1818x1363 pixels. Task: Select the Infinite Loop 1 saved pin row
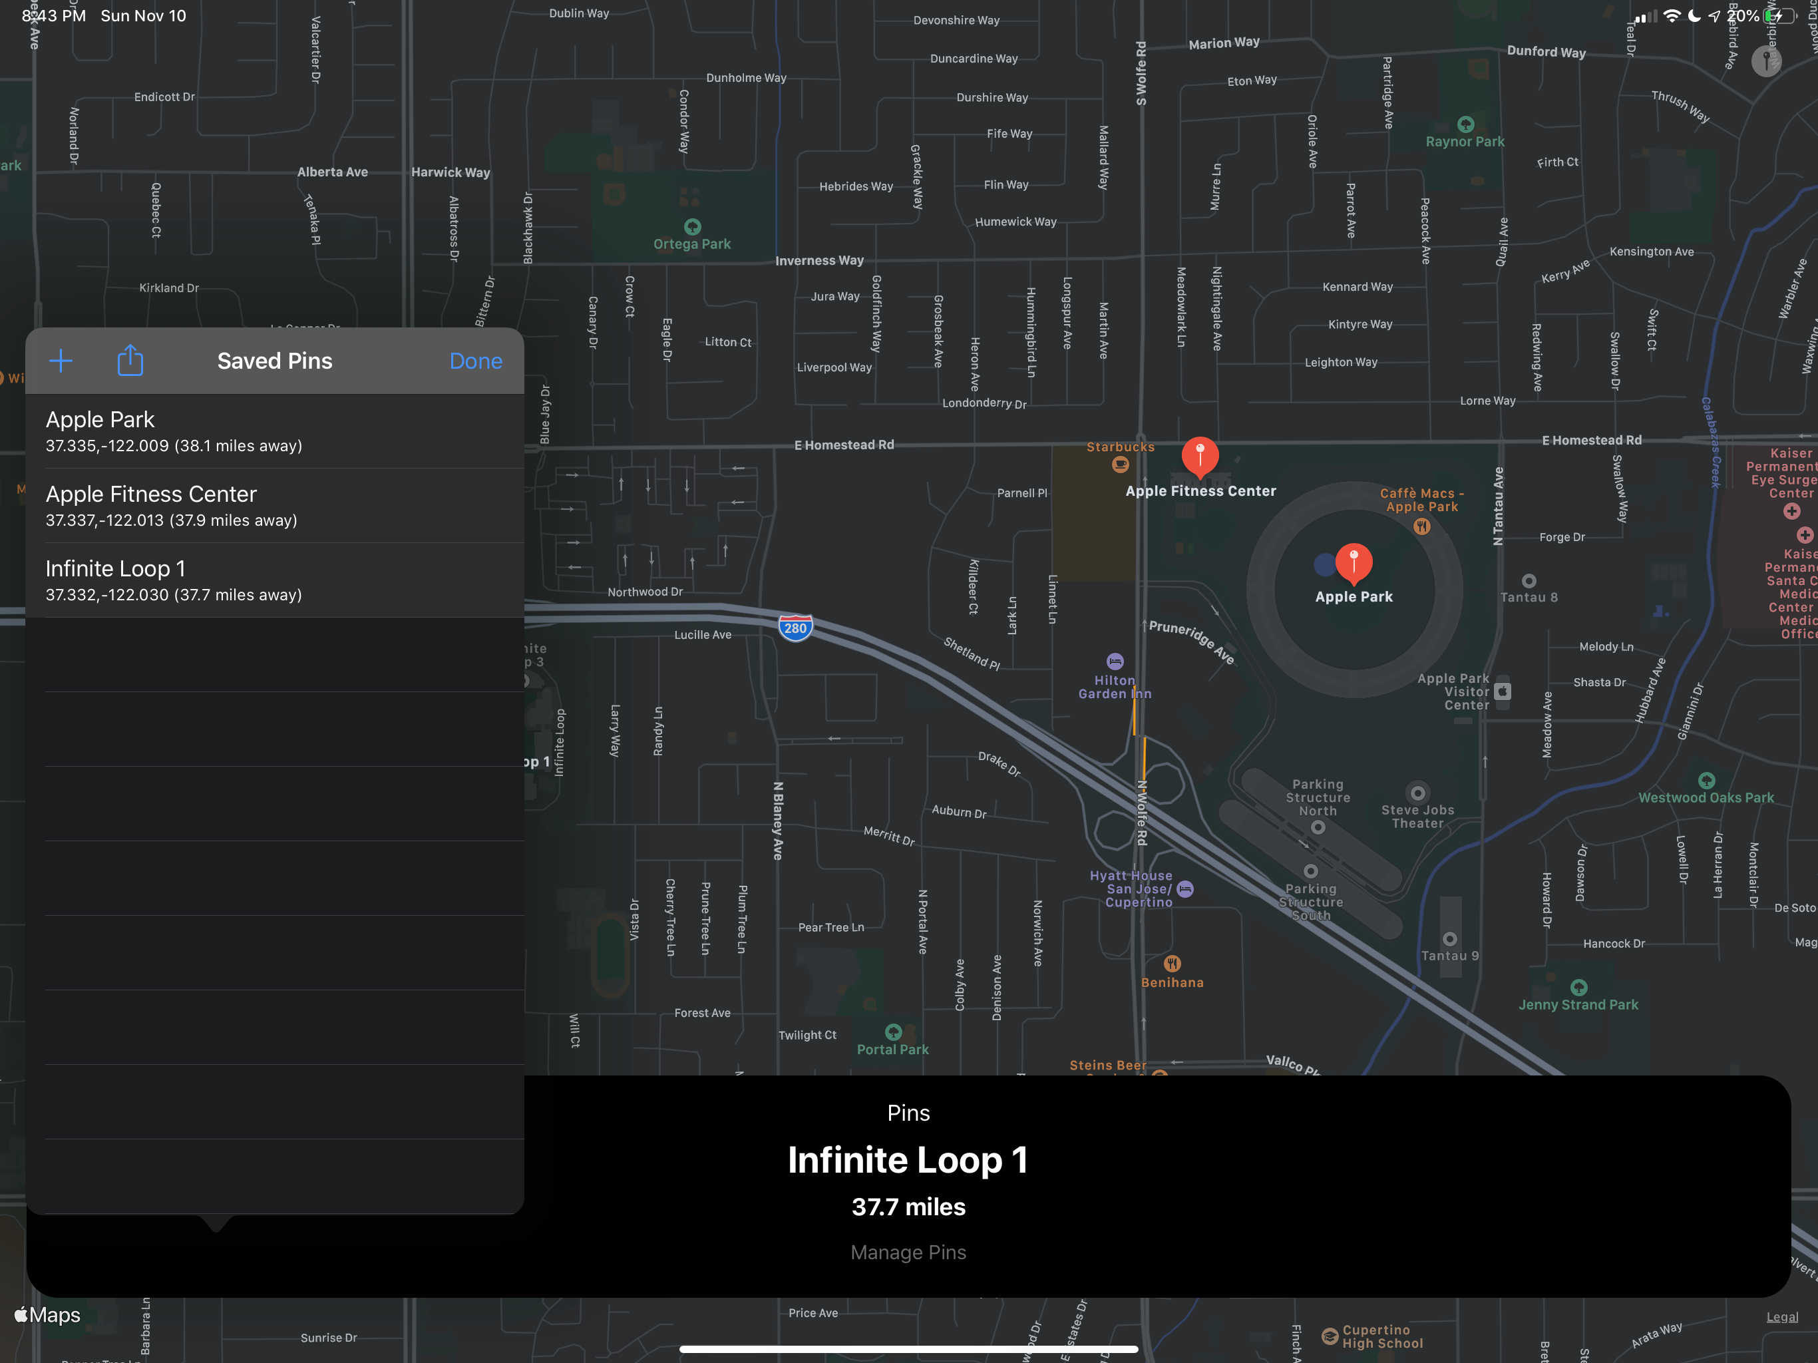point(275,580)
